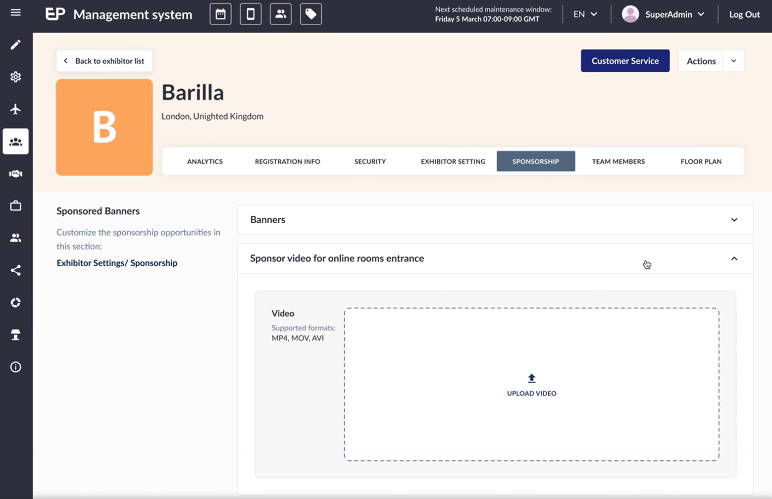Click the briefcase sidebar icon
This screenshot has width=772, height=499.
[16, 205]
